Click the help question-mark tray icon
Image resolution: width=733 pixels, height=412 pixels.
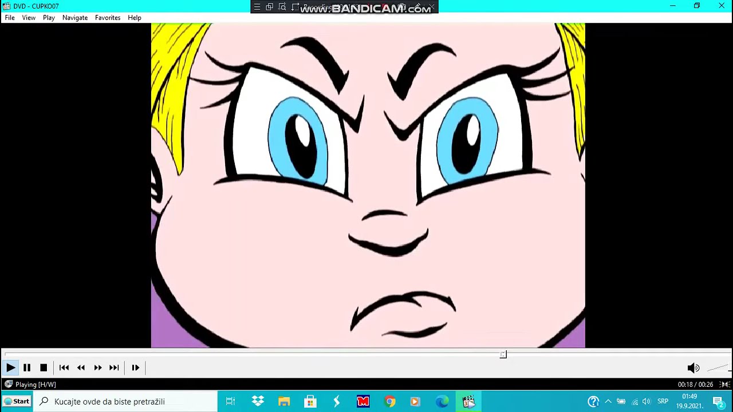click(x=593, y=402)
